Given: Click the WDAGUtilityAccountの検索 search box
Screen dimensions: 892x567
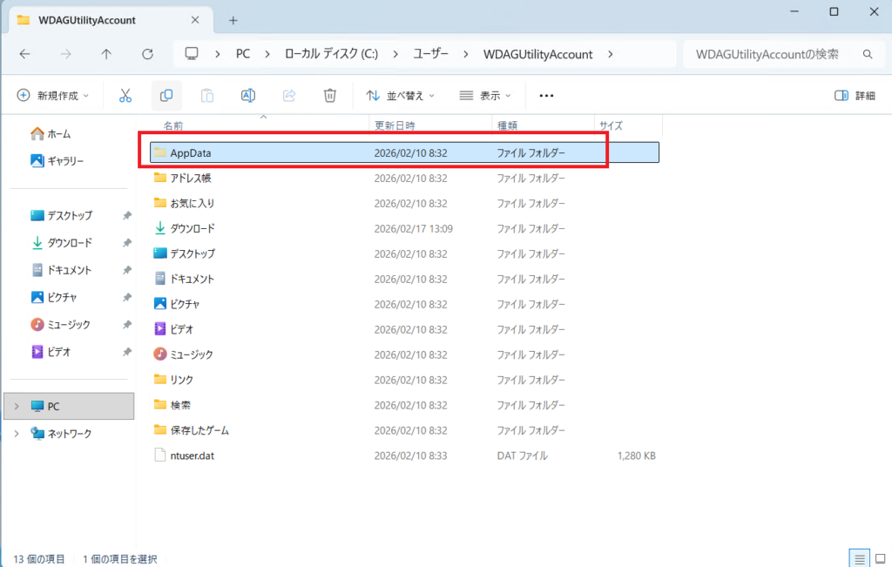Looking at the screenshot, I should pos(767,54).
